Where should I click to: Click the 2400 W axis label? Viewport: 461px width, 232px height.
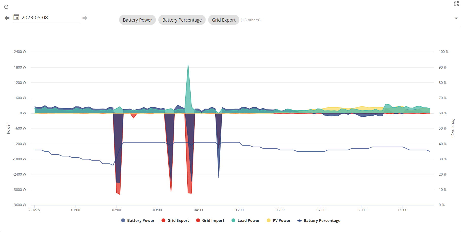[20, 52]
